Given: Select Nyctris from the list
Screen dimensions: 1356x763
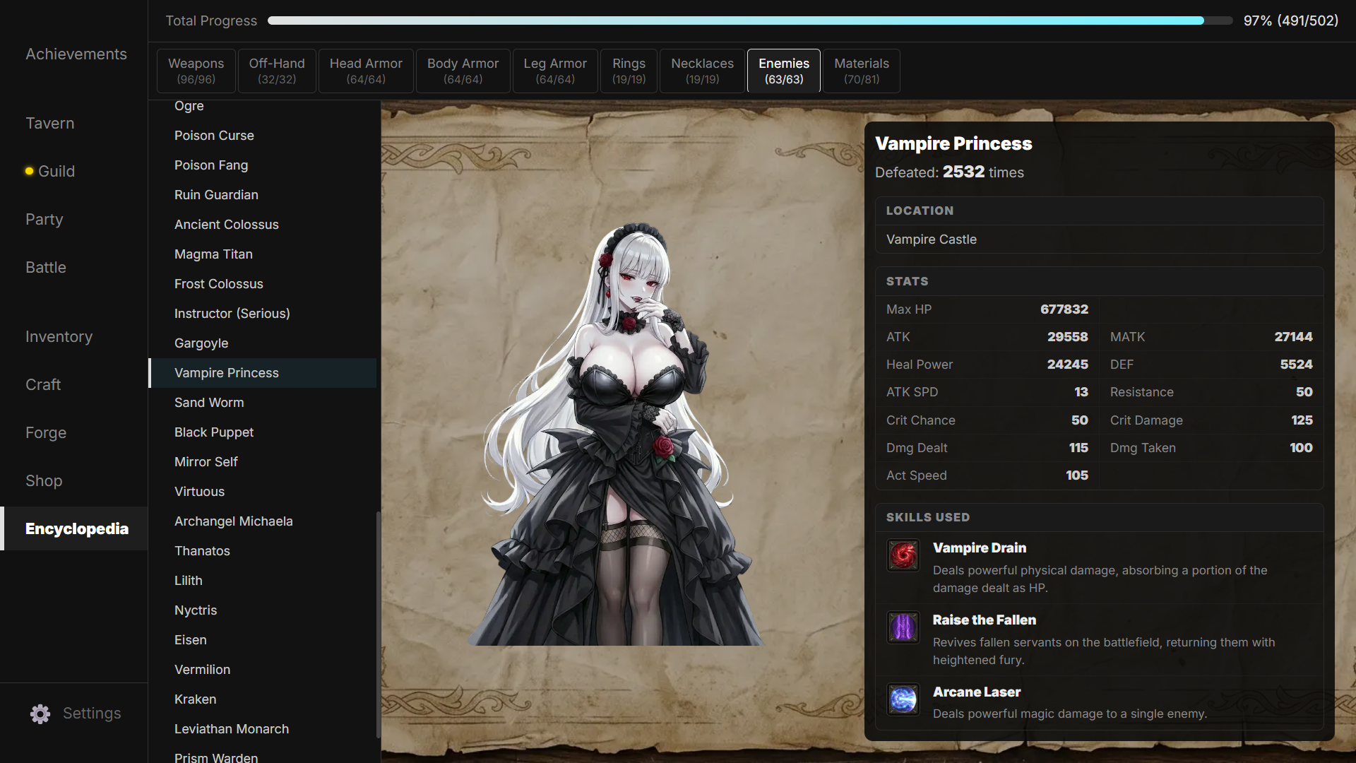Looking at the screenshot, I should pos(263,610).
